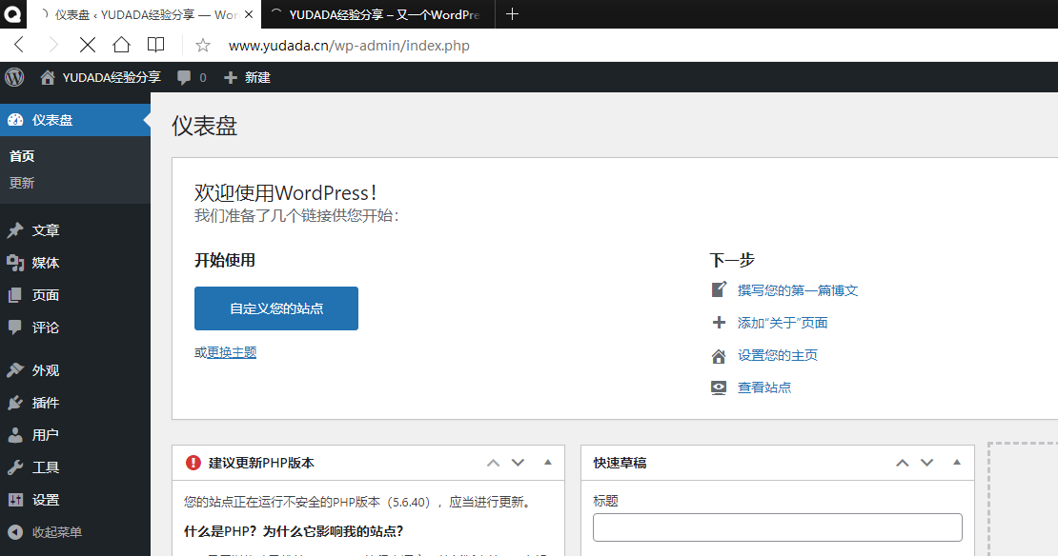Screen dimensions: 1058x556
Task: Open the browser home page icon
Action: point(121,45)
